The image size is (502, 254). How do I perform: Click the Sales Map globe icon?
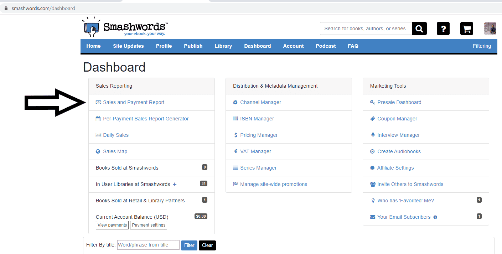pyautogui.click(x=98, y=151)
